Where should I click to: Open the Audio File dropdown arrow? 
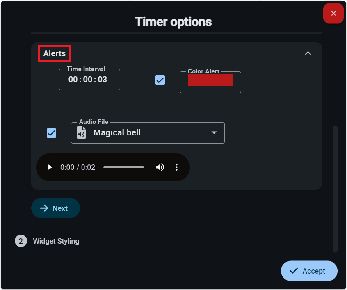pos(214,133)
